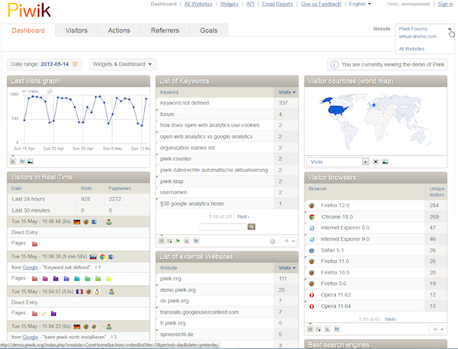This screenshot has height=349, width=458.
Task: Switch the List of Keywords to simple table view
Action: (x=161, y=241)
